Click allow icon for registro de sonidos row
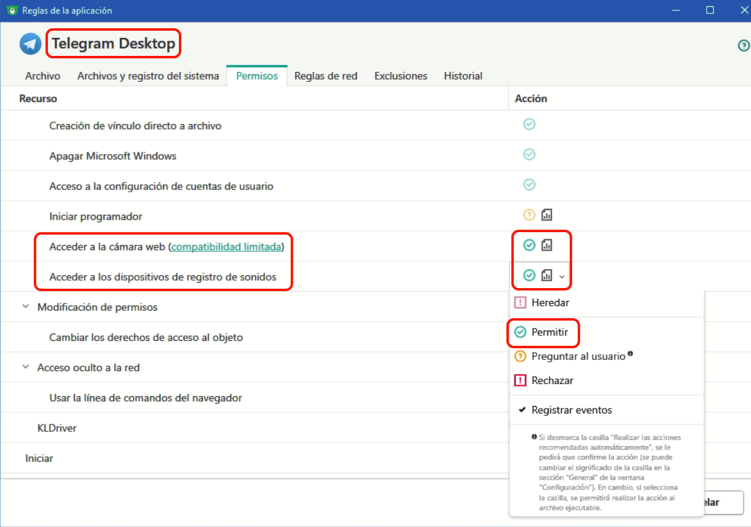Viewport: 751px width, 527px height. (x=529, y=276)
